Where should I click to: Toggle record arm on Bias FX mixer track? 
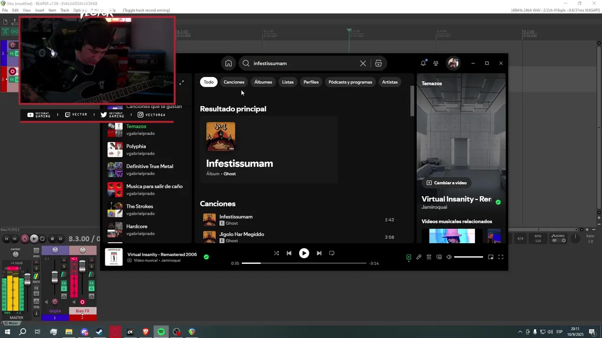pyautogui.click(x=82, y=302)
